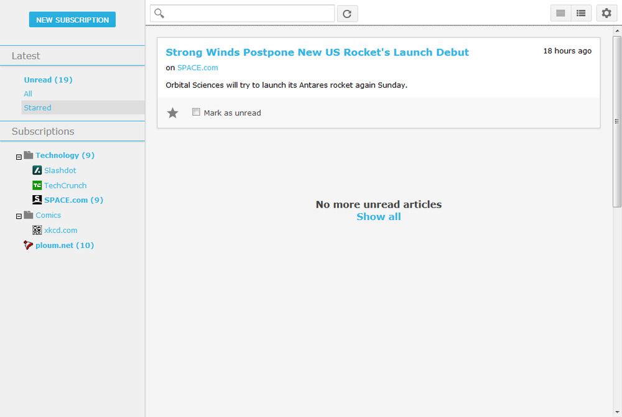Viewport: 622px width, 417px height.
Task: Open TechCrunch subscription
Action: (65, 186)
